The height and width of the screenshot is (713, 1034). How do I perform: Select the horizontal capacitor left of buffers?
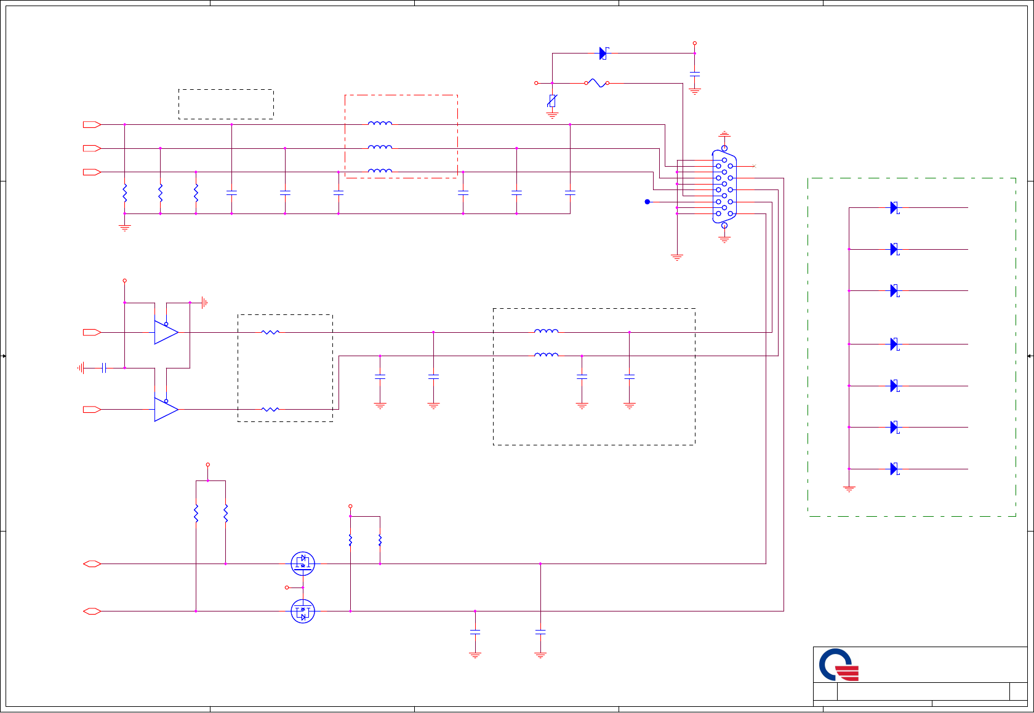click(x=103, y=368)
